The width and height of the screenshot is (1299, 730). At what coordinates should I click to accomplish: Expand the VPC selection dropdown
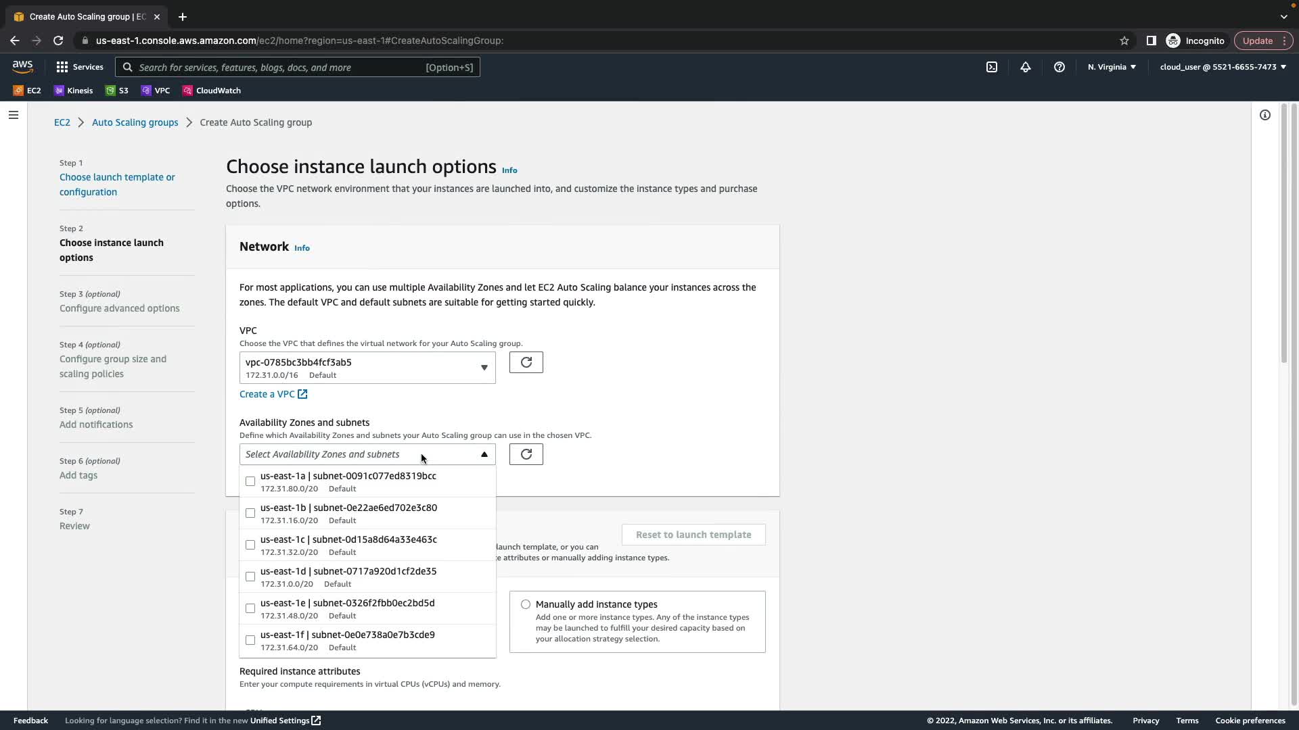367,368
